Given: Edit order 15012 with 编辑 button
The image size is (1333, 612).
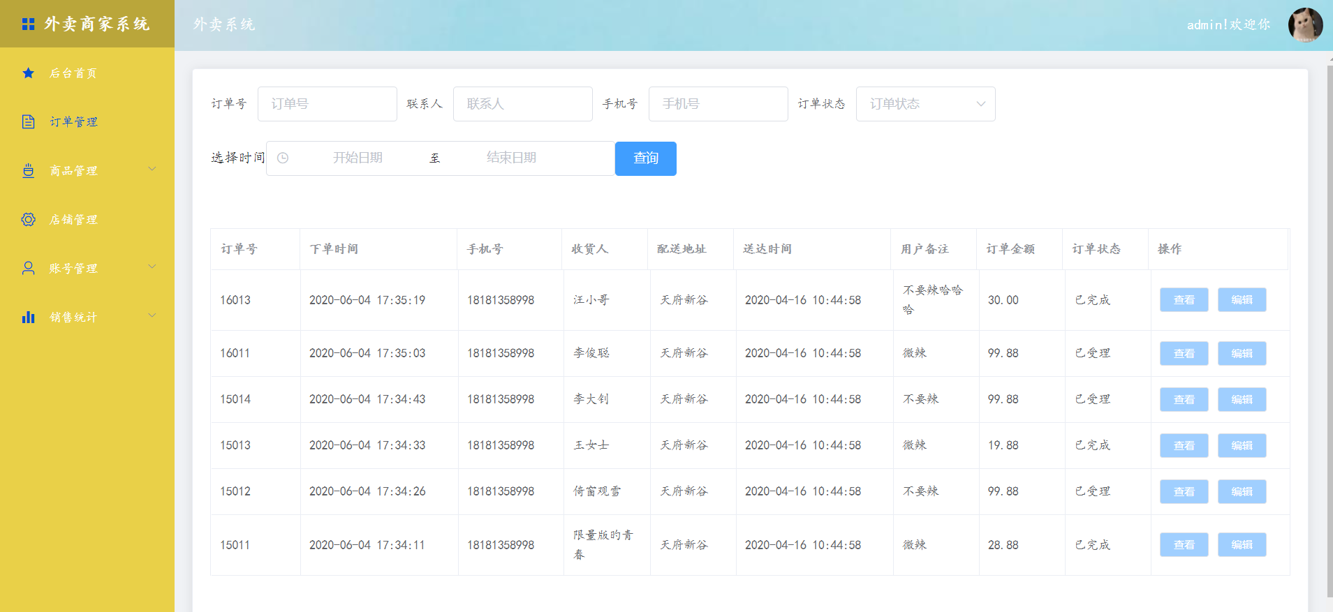Looking at the screenshot, I should pos(1242,492).
